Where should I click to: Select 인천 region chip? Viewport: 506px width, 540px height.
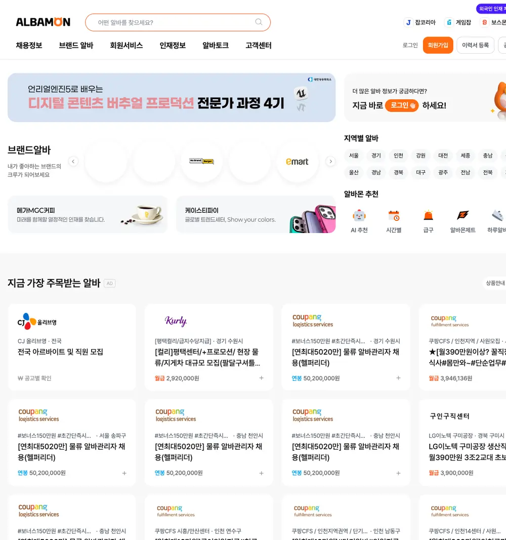coord(398,156)
